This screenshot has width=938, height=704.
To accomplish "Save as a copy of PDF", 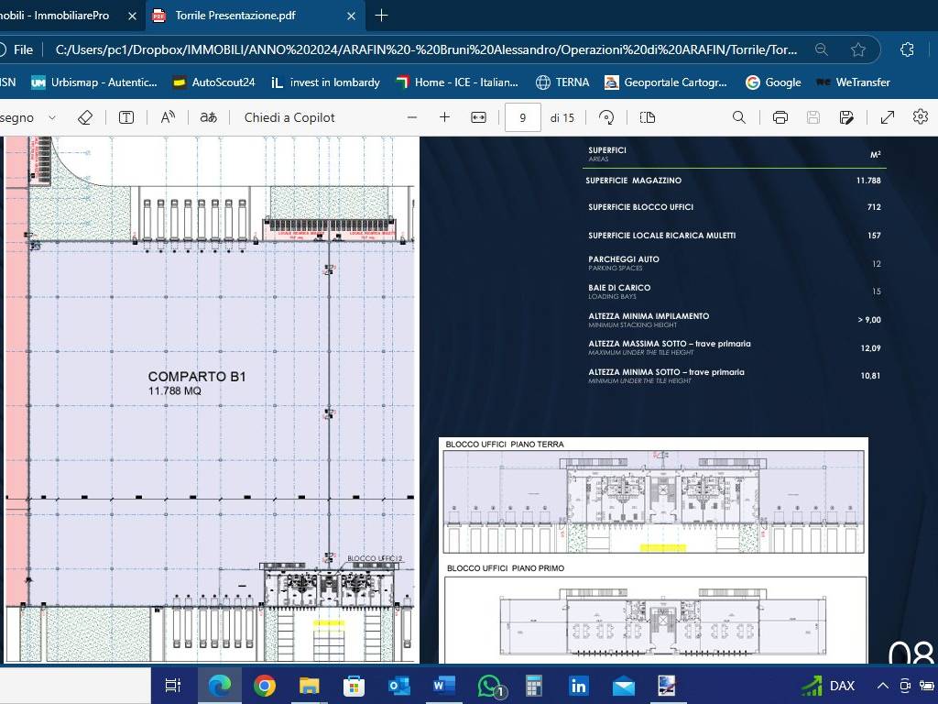I will tap(846, 117).
